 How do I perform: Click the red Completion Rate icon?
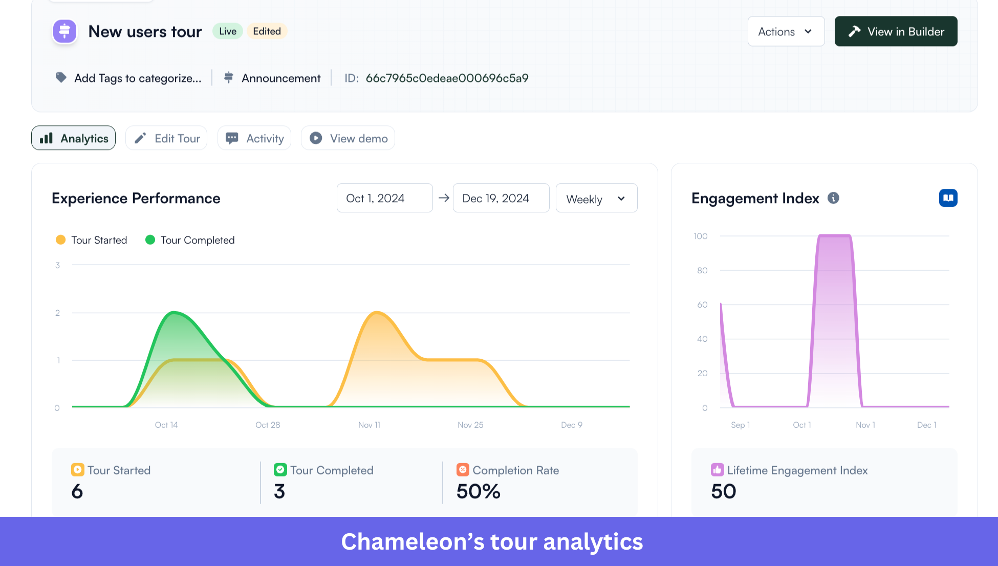(463, 470)
